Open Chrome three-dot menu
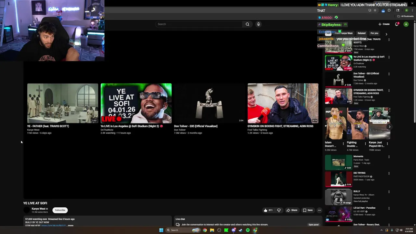 coord(412,10)
